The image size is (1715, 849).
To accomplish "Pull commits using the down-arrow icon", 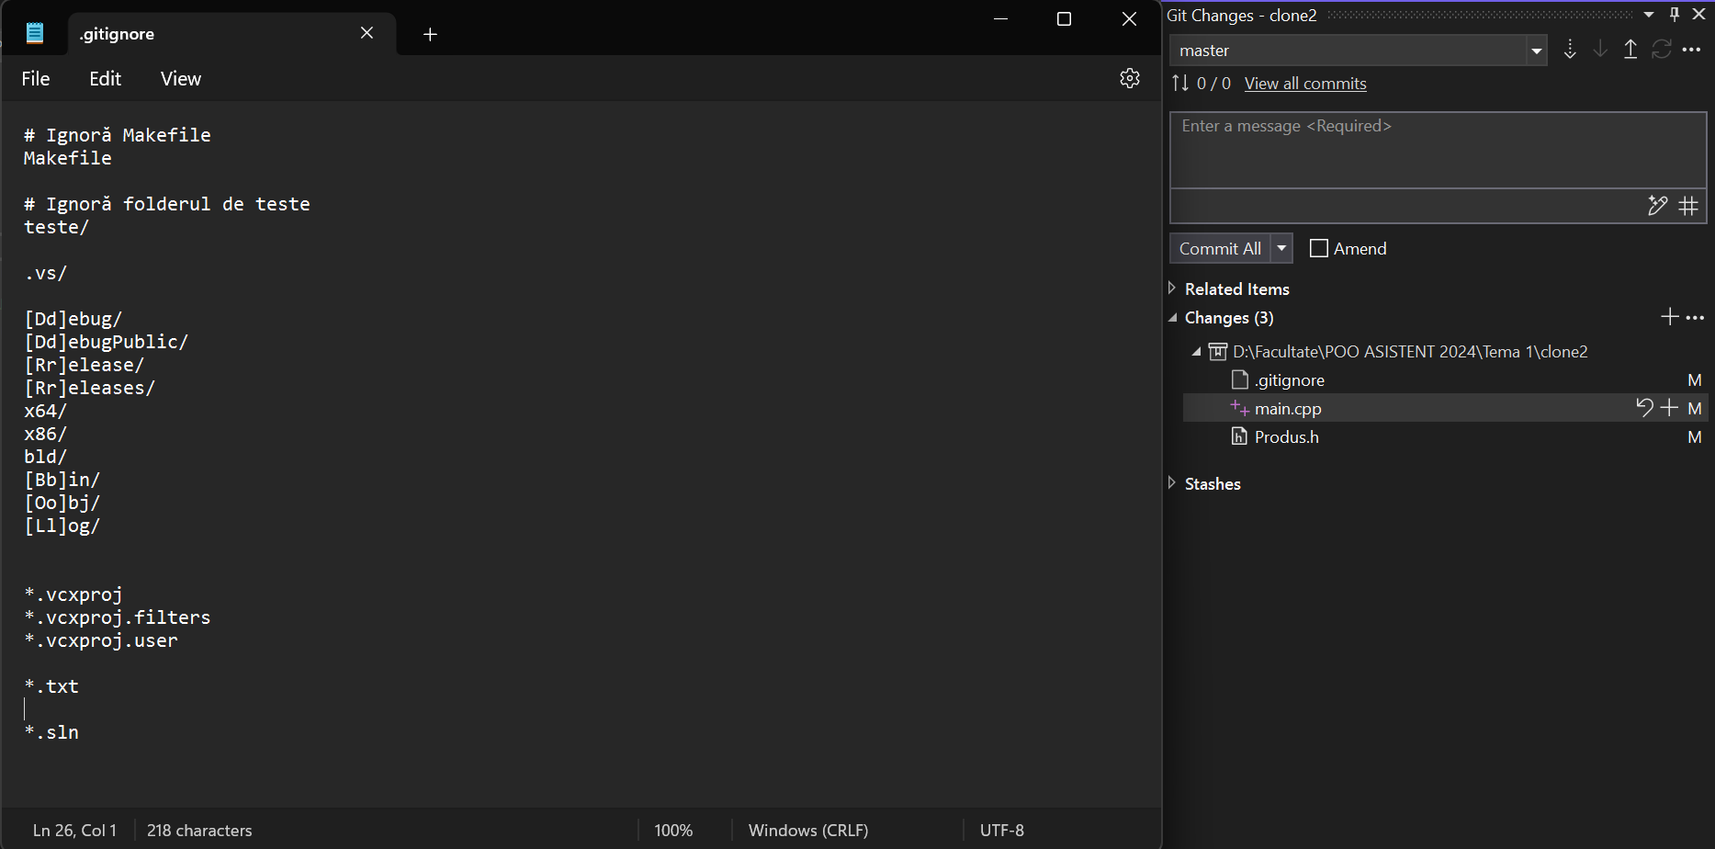I will coord(1599,50).
